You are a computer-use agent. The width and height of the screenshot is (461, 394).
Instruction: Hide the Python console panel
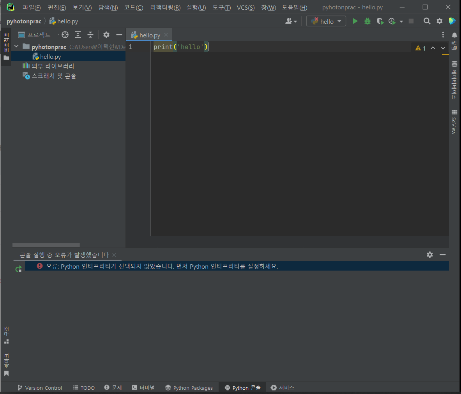[442, 255]
